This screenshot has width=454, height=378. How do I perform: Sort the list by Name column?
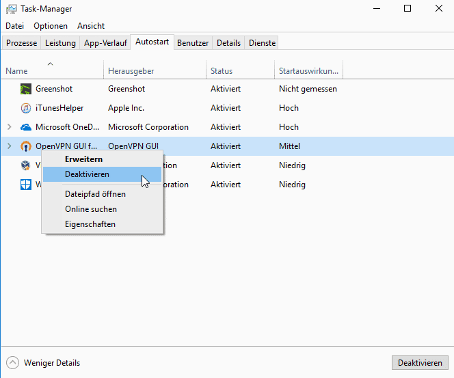point(16,71)
